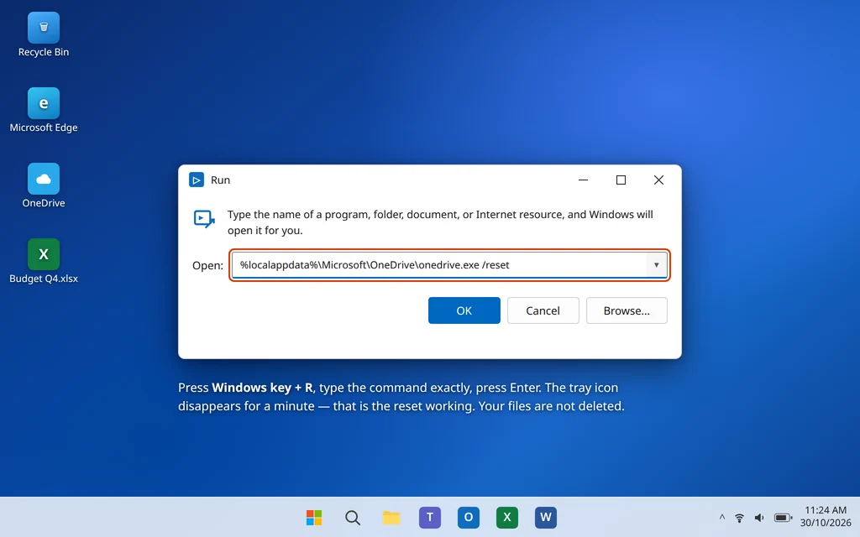This screenshot has width=860, height=537.
Task: Dismiss the Run dialog with Cancel
Action: pos(543,310)
